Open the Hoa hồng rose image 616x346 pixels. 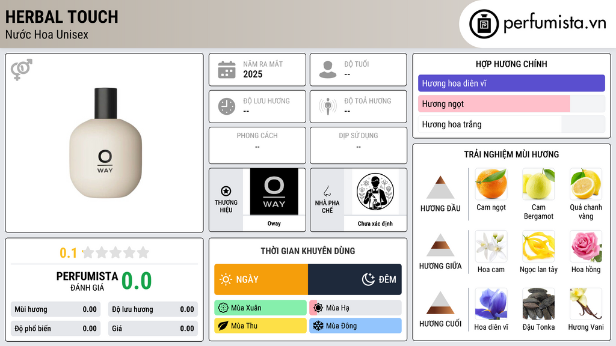click(x=586, y=246)
